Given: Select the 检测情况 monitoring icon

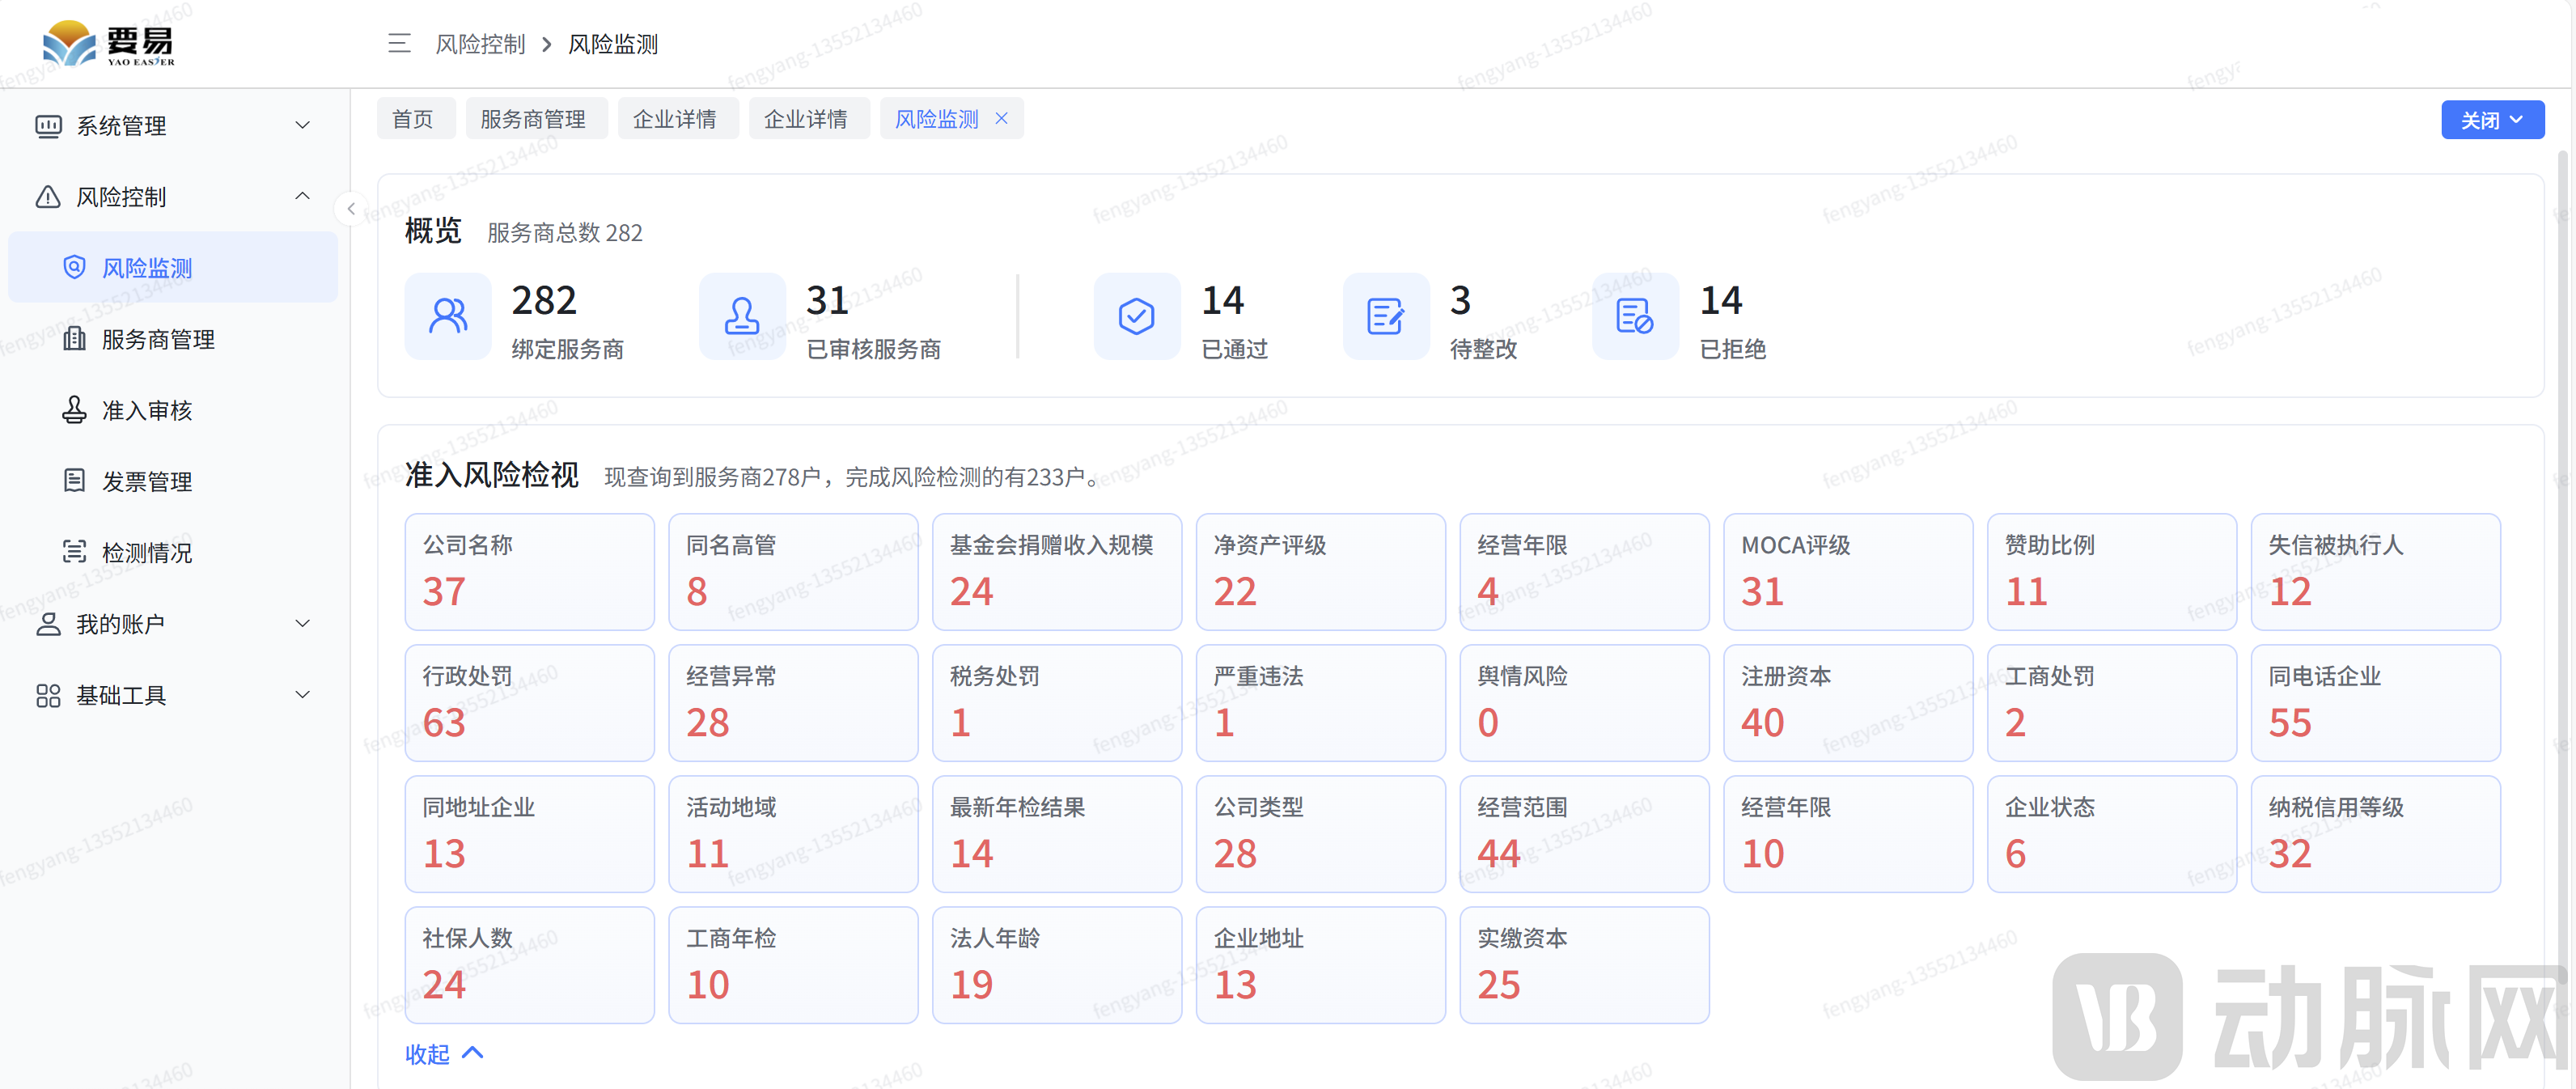Looking at the screenshot, I should [74, 552].
